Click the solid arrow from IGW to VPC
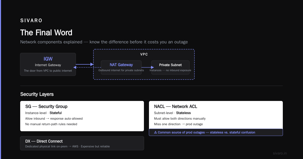This screenshot has width=303, height=159. click(x=85, y=64)
